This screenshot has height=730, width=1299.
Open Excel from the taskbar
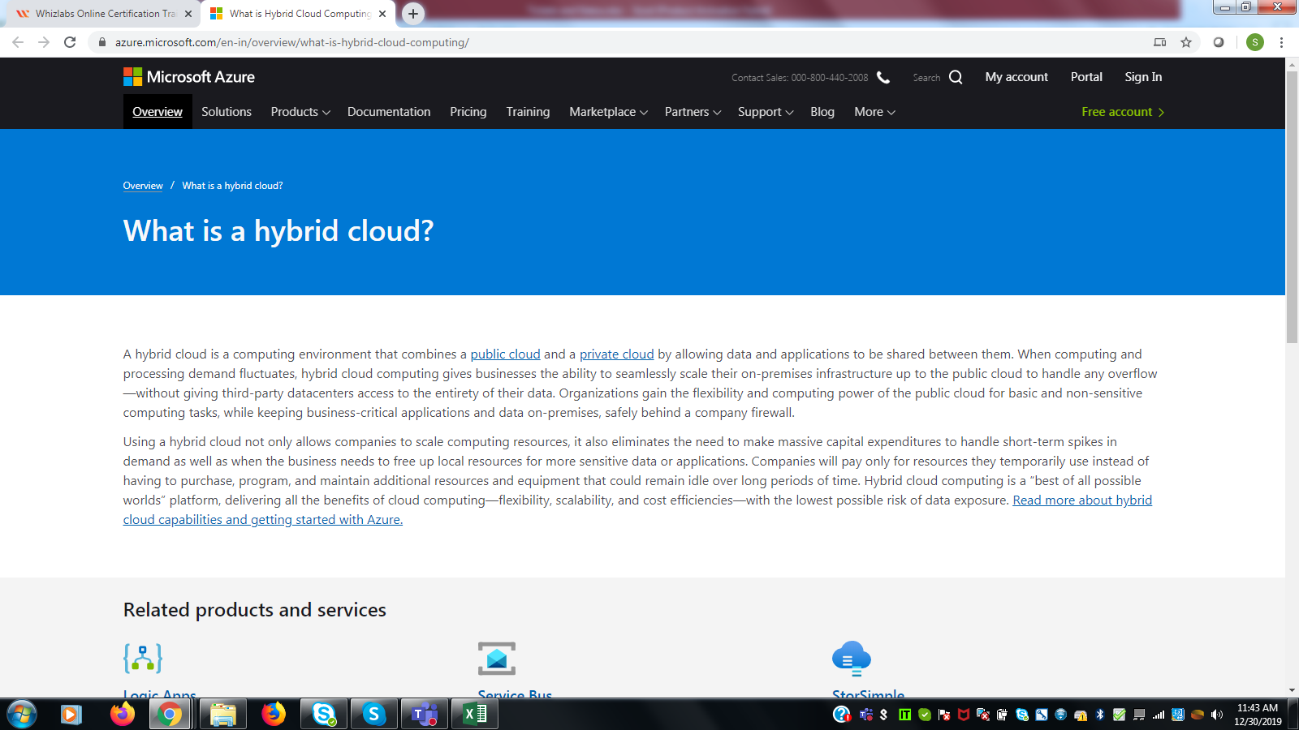pyautogui.click(x=475, y=715)
